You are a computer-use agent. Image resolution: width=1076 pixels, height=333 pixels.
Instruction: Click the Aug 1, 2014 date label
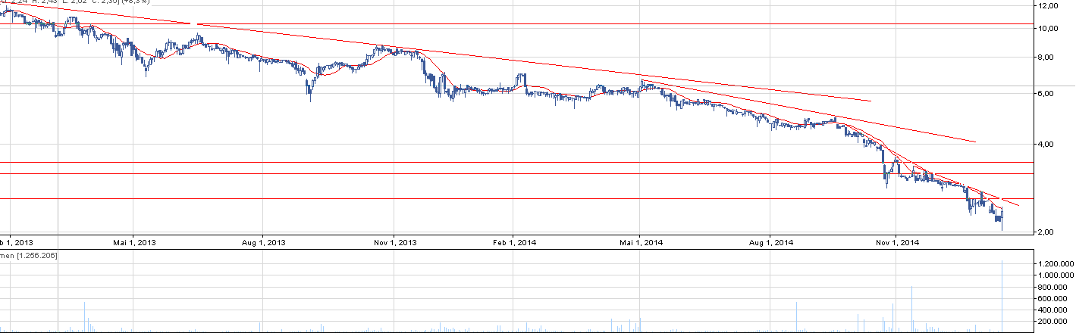771,243
